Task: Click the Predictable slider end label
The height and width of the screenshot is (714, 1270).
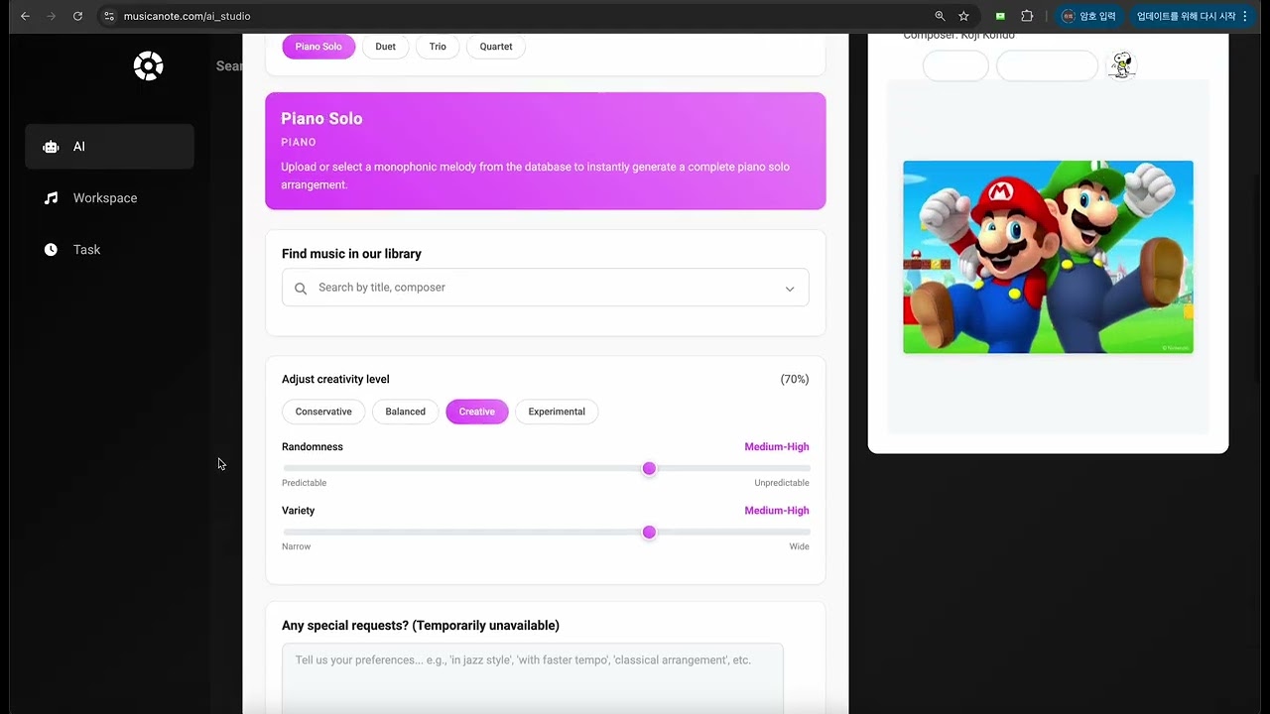Action: (x=304, y=483)
